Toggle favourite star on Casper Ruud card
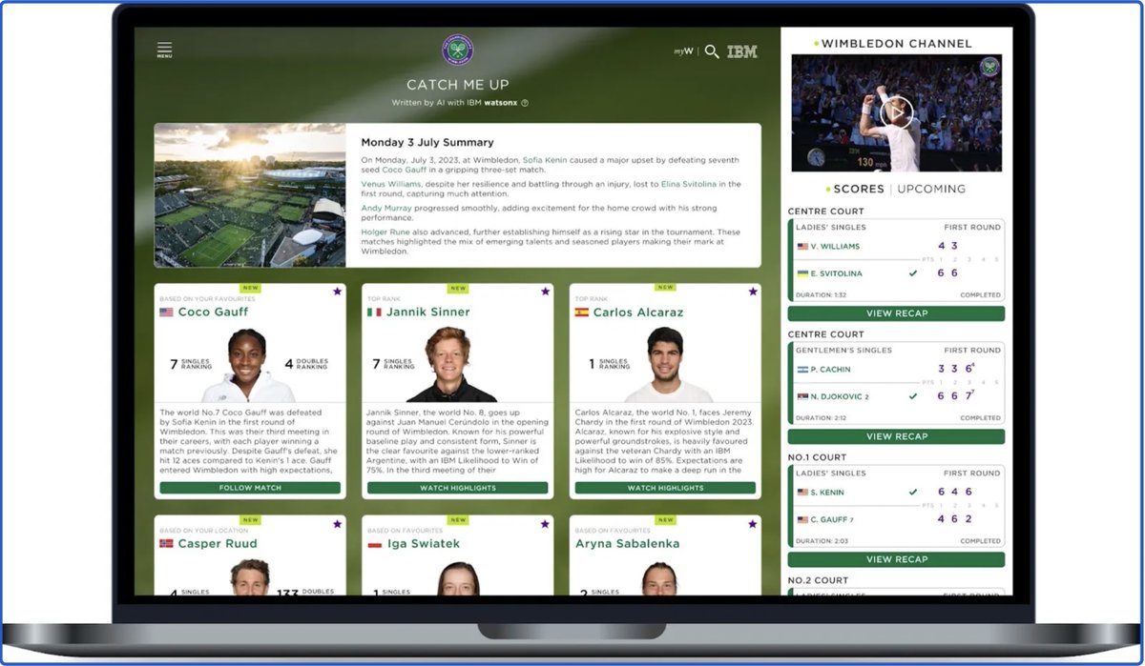Screen dimensions: 1145x666 point(337,523)
